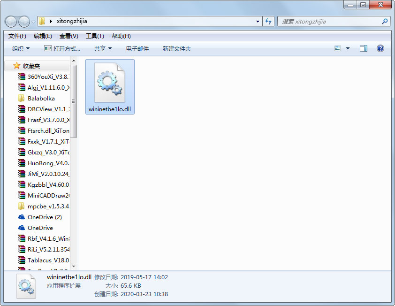395x306 pixels.
Task: Click the 电子邮件 button
Action: point(137,48)
